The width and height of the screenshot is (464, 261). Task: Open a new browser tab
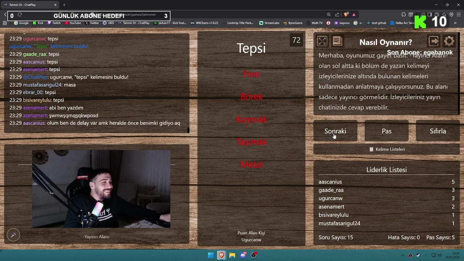click(64, 5)
